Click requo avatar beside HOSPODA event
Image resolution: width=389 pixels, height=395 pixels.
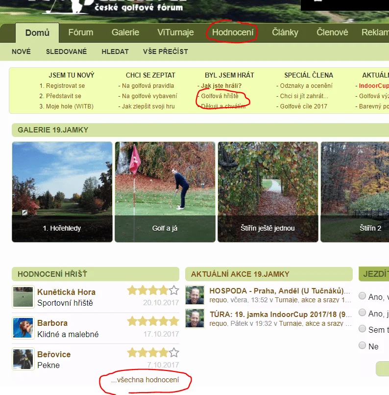(194, 295)
